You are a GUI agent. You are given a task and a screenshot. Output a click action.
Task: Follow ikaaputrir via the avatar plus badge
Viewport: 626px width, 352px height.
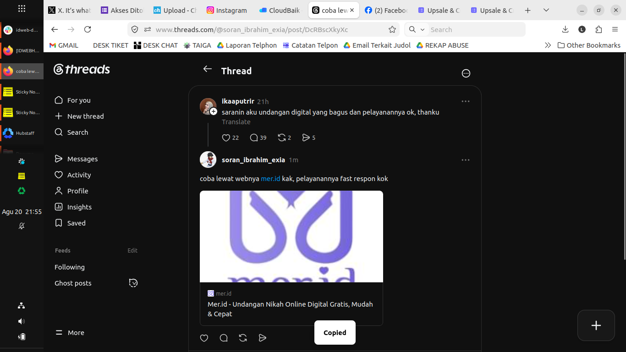(214, 111)
